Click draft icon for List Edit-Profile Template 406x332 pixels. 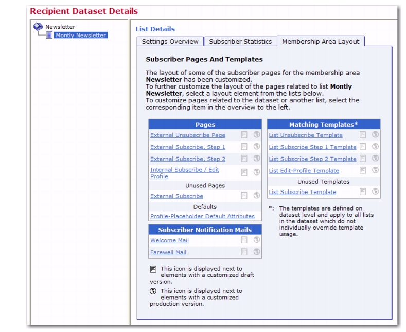pyautogui.click(x=363, y=170)
